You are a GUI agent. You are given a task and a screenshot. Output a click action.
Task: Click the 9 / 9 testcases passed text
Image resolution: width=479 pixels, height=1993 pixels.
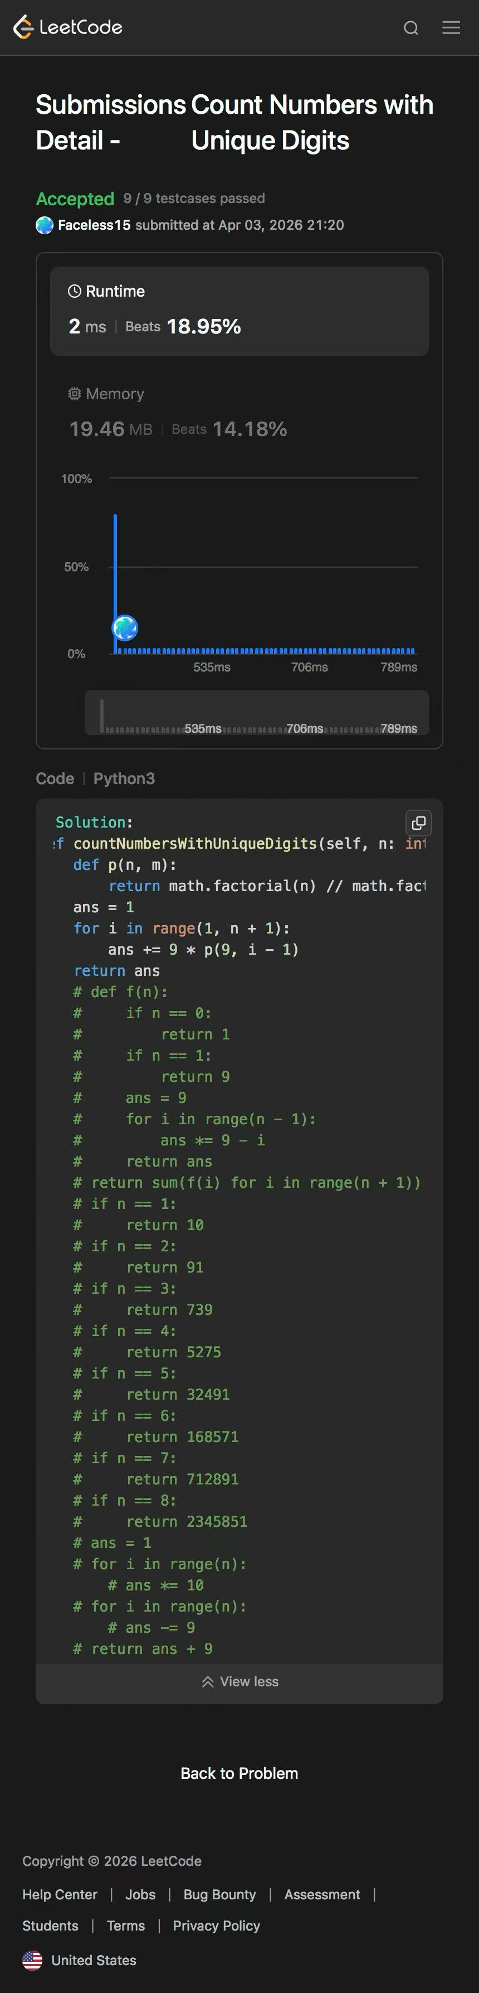(194, 198)
